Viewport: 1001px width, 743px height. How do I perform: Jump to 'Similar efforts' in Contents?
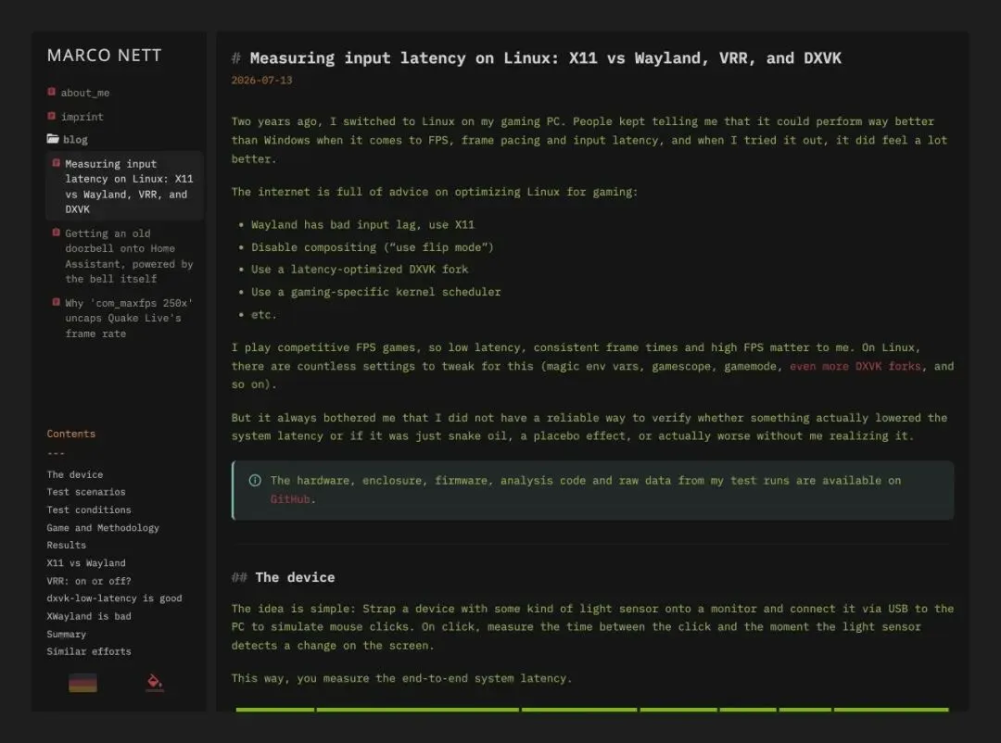click(89, 651)
